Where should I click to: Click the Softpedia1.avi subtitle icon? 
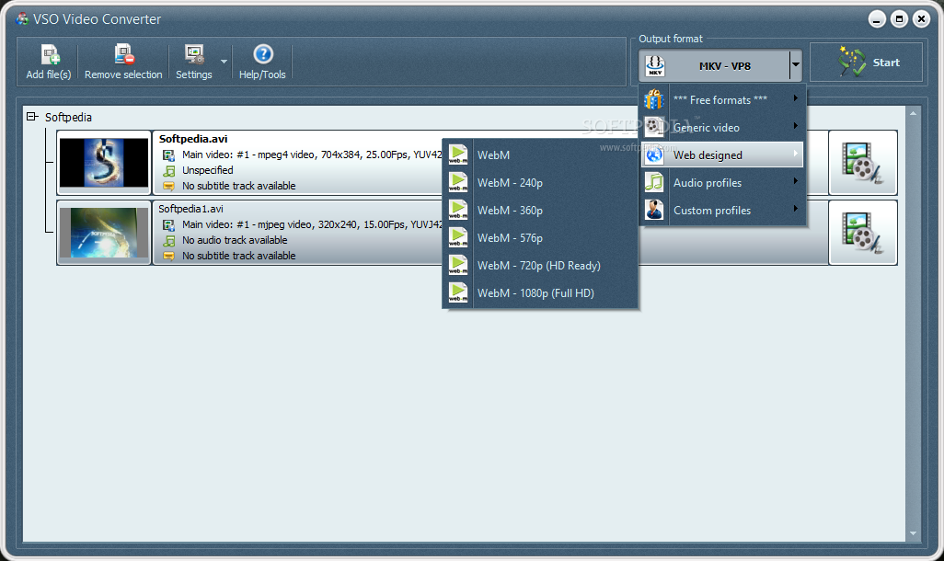coord(168,257)
